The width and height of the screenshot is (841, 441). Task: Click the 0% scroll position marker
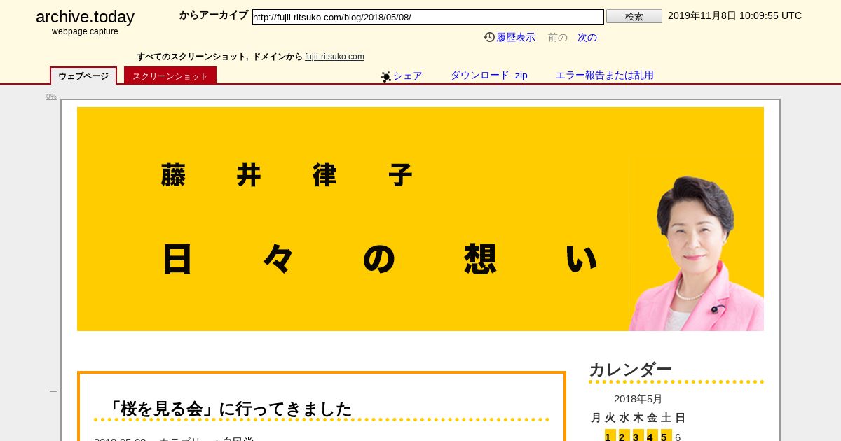click(x=51, y=97)
